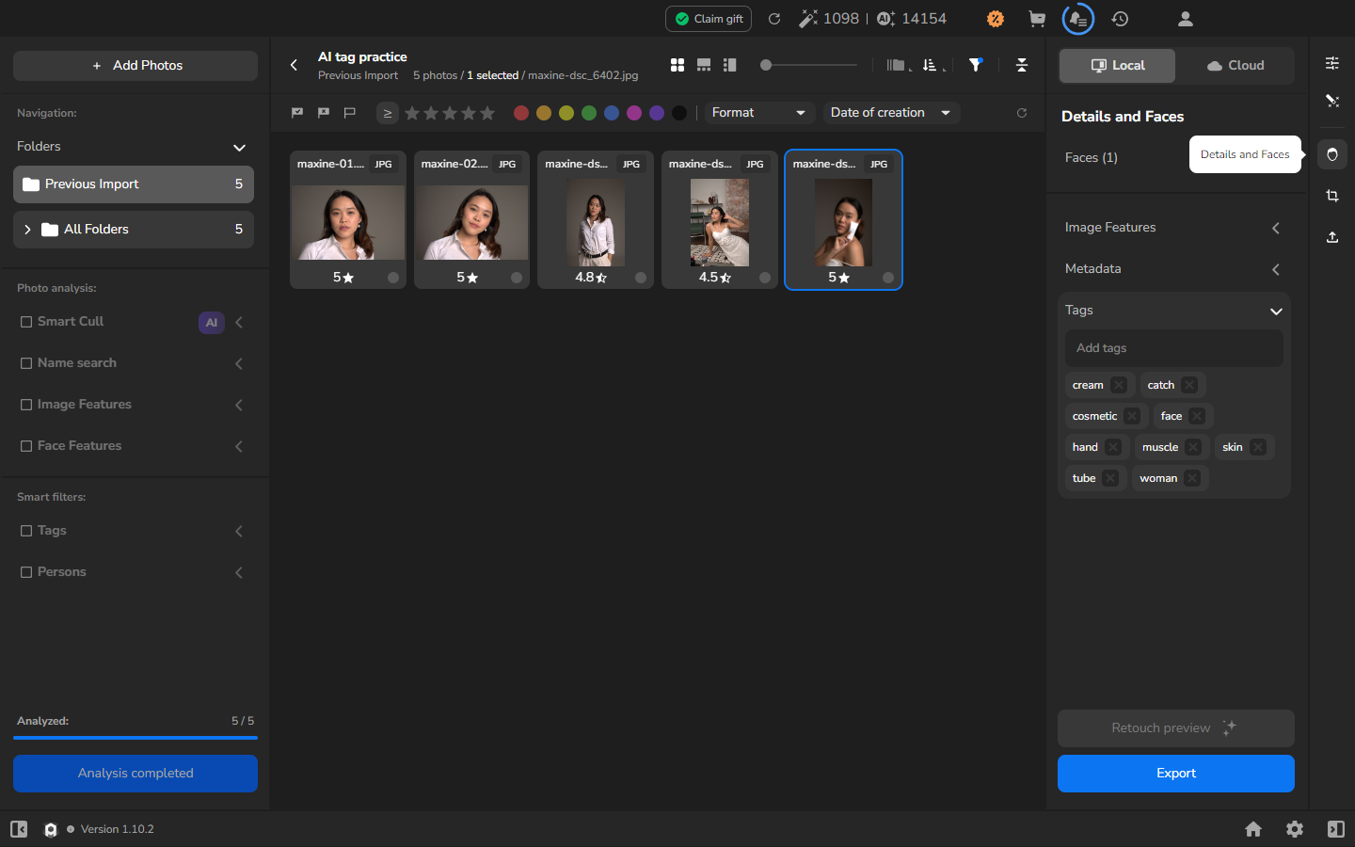The width and height of the screenshot is (1355, 847).
Task: Expand the Smart Cull options arrow
Action: pos(239,323)
